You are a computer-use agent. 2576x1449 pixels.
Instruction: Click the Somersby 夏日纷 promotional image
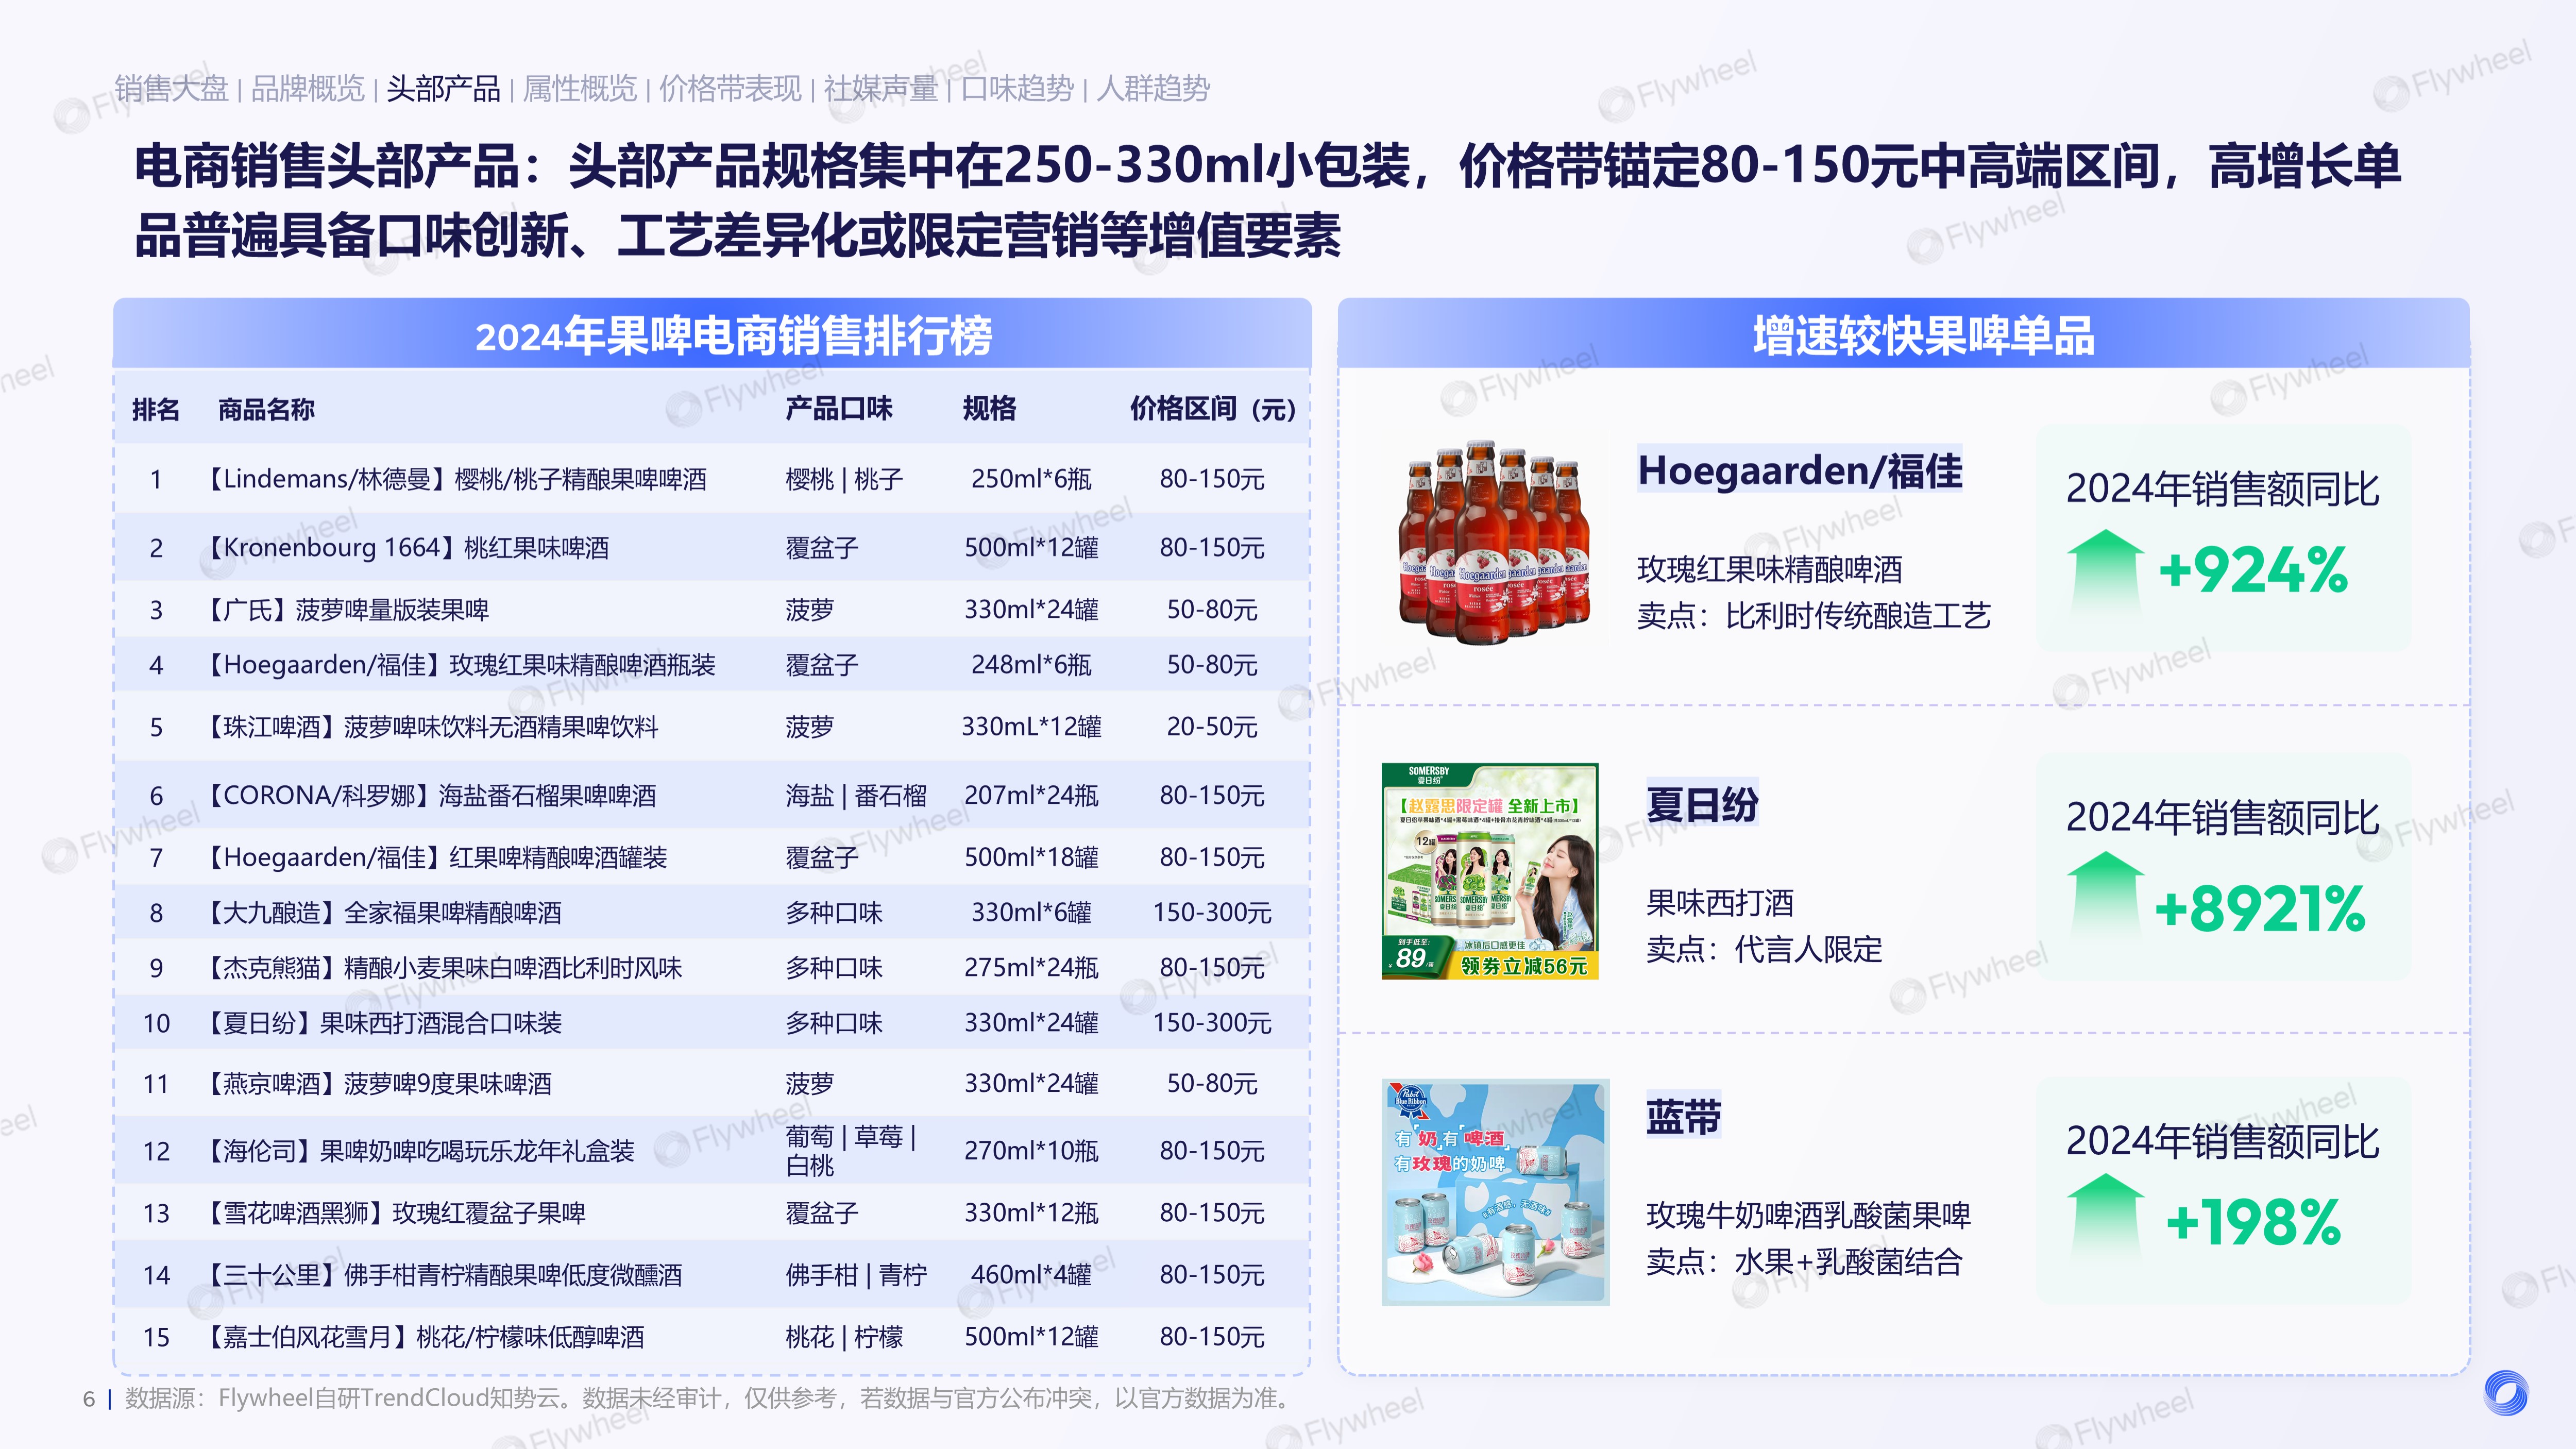(x=1490, y=871)
